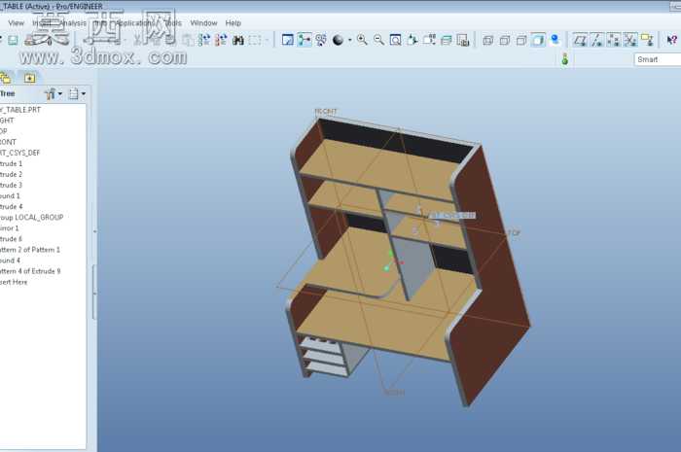This screenshot has height=452, width=681.
Task: Open the View menu
Action: click(17, 23)
